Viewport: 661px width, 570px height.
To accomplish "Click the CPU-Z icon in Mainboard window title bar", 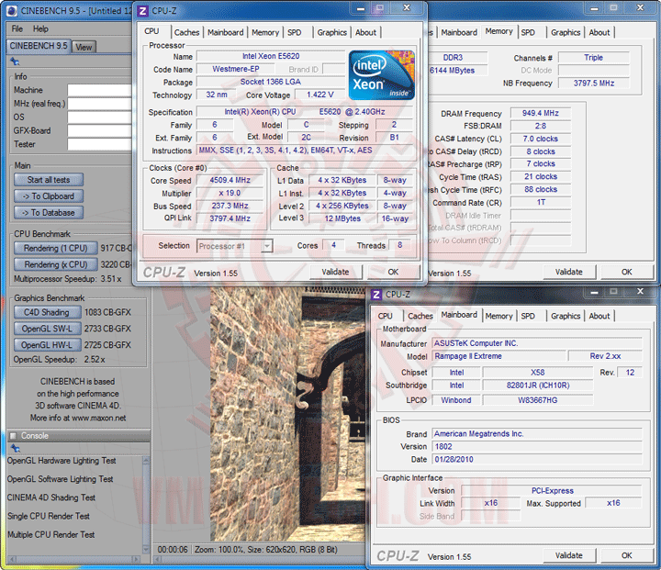I will coord(376,294).
